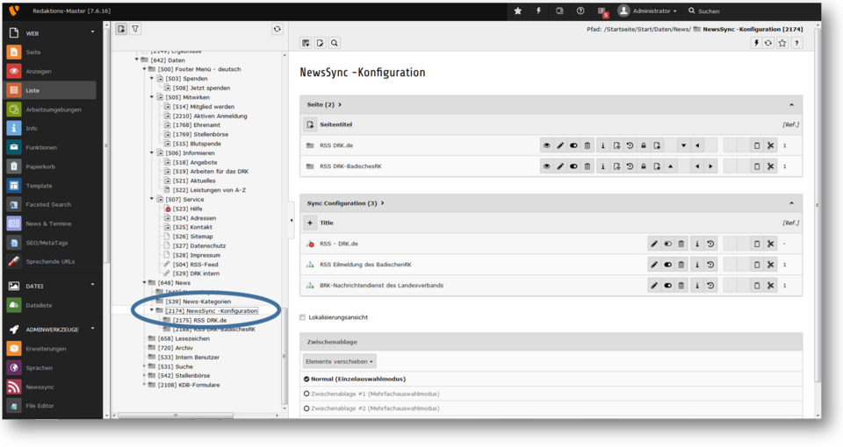This screenshot has width=843, height=447.
Task: Delete the BRK-Nachrichtendienst des Landesverbands record
Action: 681,285
